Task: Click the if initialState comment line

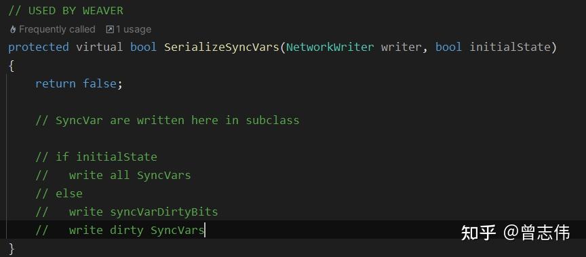Action: click(x=96, y=157)
